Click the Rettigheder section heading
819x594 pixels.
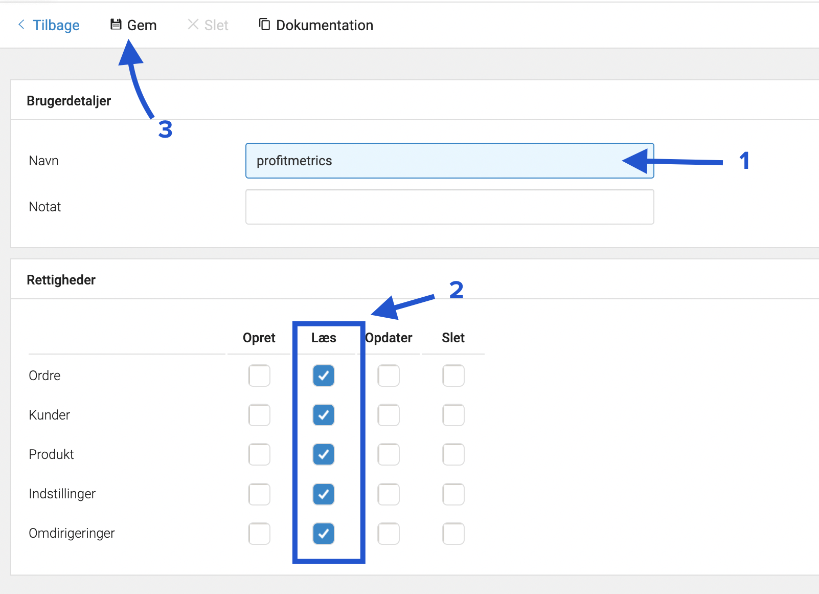pyautogui.click(x=61, y=280)
